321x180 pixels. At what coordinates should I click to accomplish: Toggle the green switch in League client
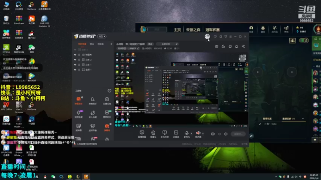click(304, 40)
